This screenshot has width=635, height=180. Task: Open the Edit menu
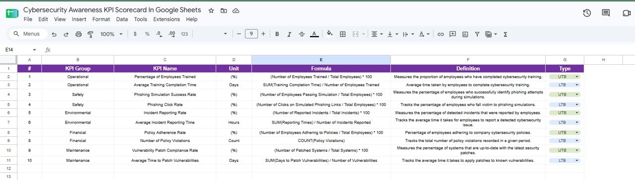pos(43,19)
